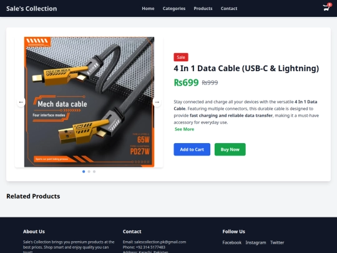Click the Sale's Collection site logo
Image resolution: width=337 pixels, height=253 pixels.
click(x=32, y=8)
